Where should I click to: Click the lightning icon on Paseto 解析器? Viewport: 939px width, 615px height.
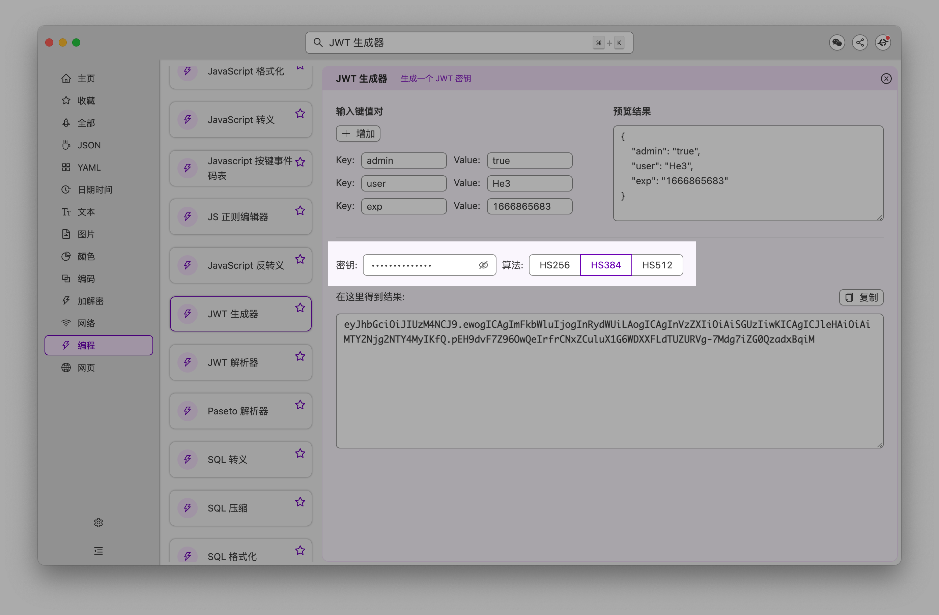(188, 411)
